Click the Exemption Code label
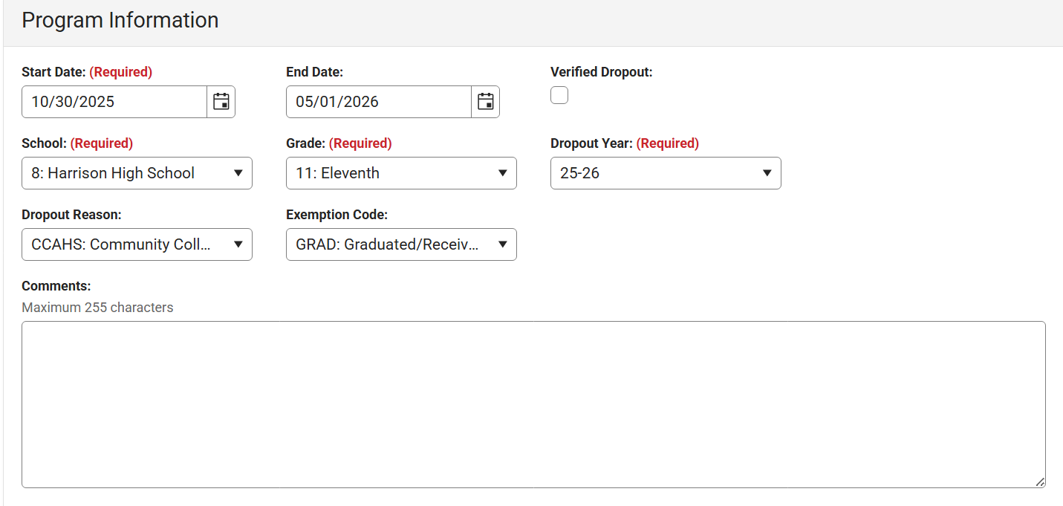 [337, 215]
